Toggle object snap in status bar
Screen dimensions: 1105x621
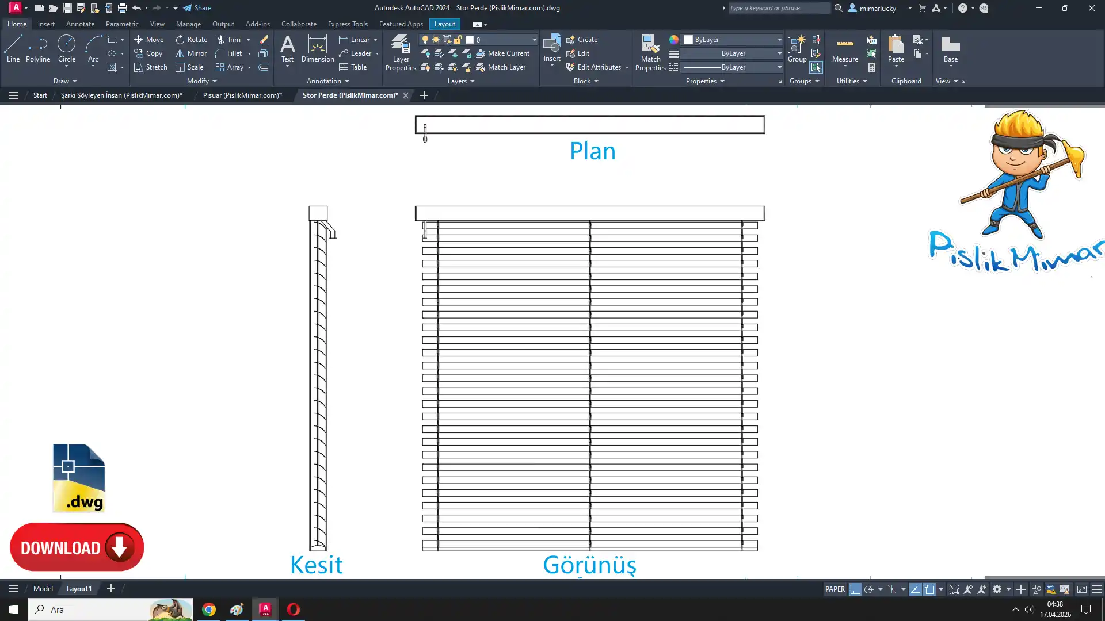(x=929, y=589)
